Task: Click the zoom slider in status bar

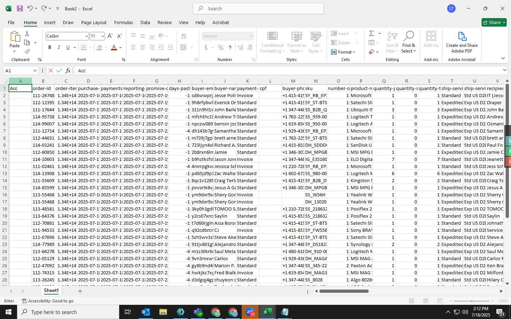Action: 472,301
